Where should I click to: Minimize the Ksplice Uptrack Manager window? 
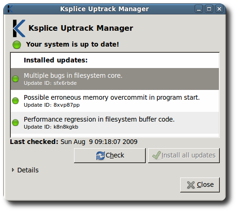(199, 9)
